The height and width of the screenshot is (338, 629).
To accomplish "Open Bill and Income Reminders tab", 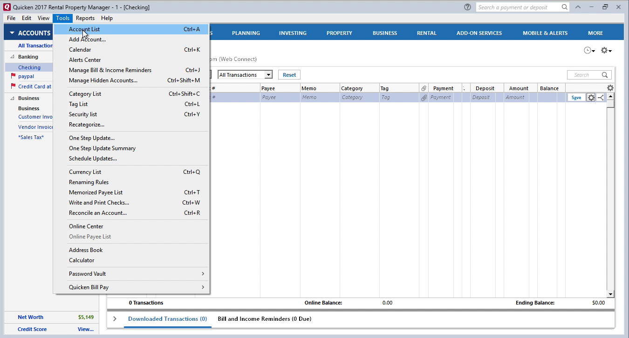I will 265,319.
